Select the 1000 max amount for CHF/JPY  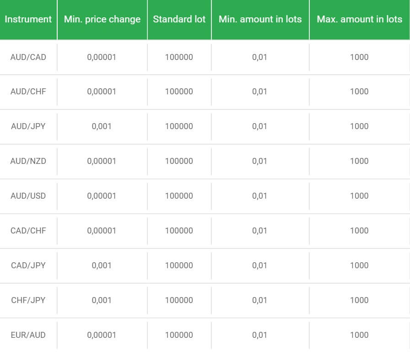pos(359,300)
